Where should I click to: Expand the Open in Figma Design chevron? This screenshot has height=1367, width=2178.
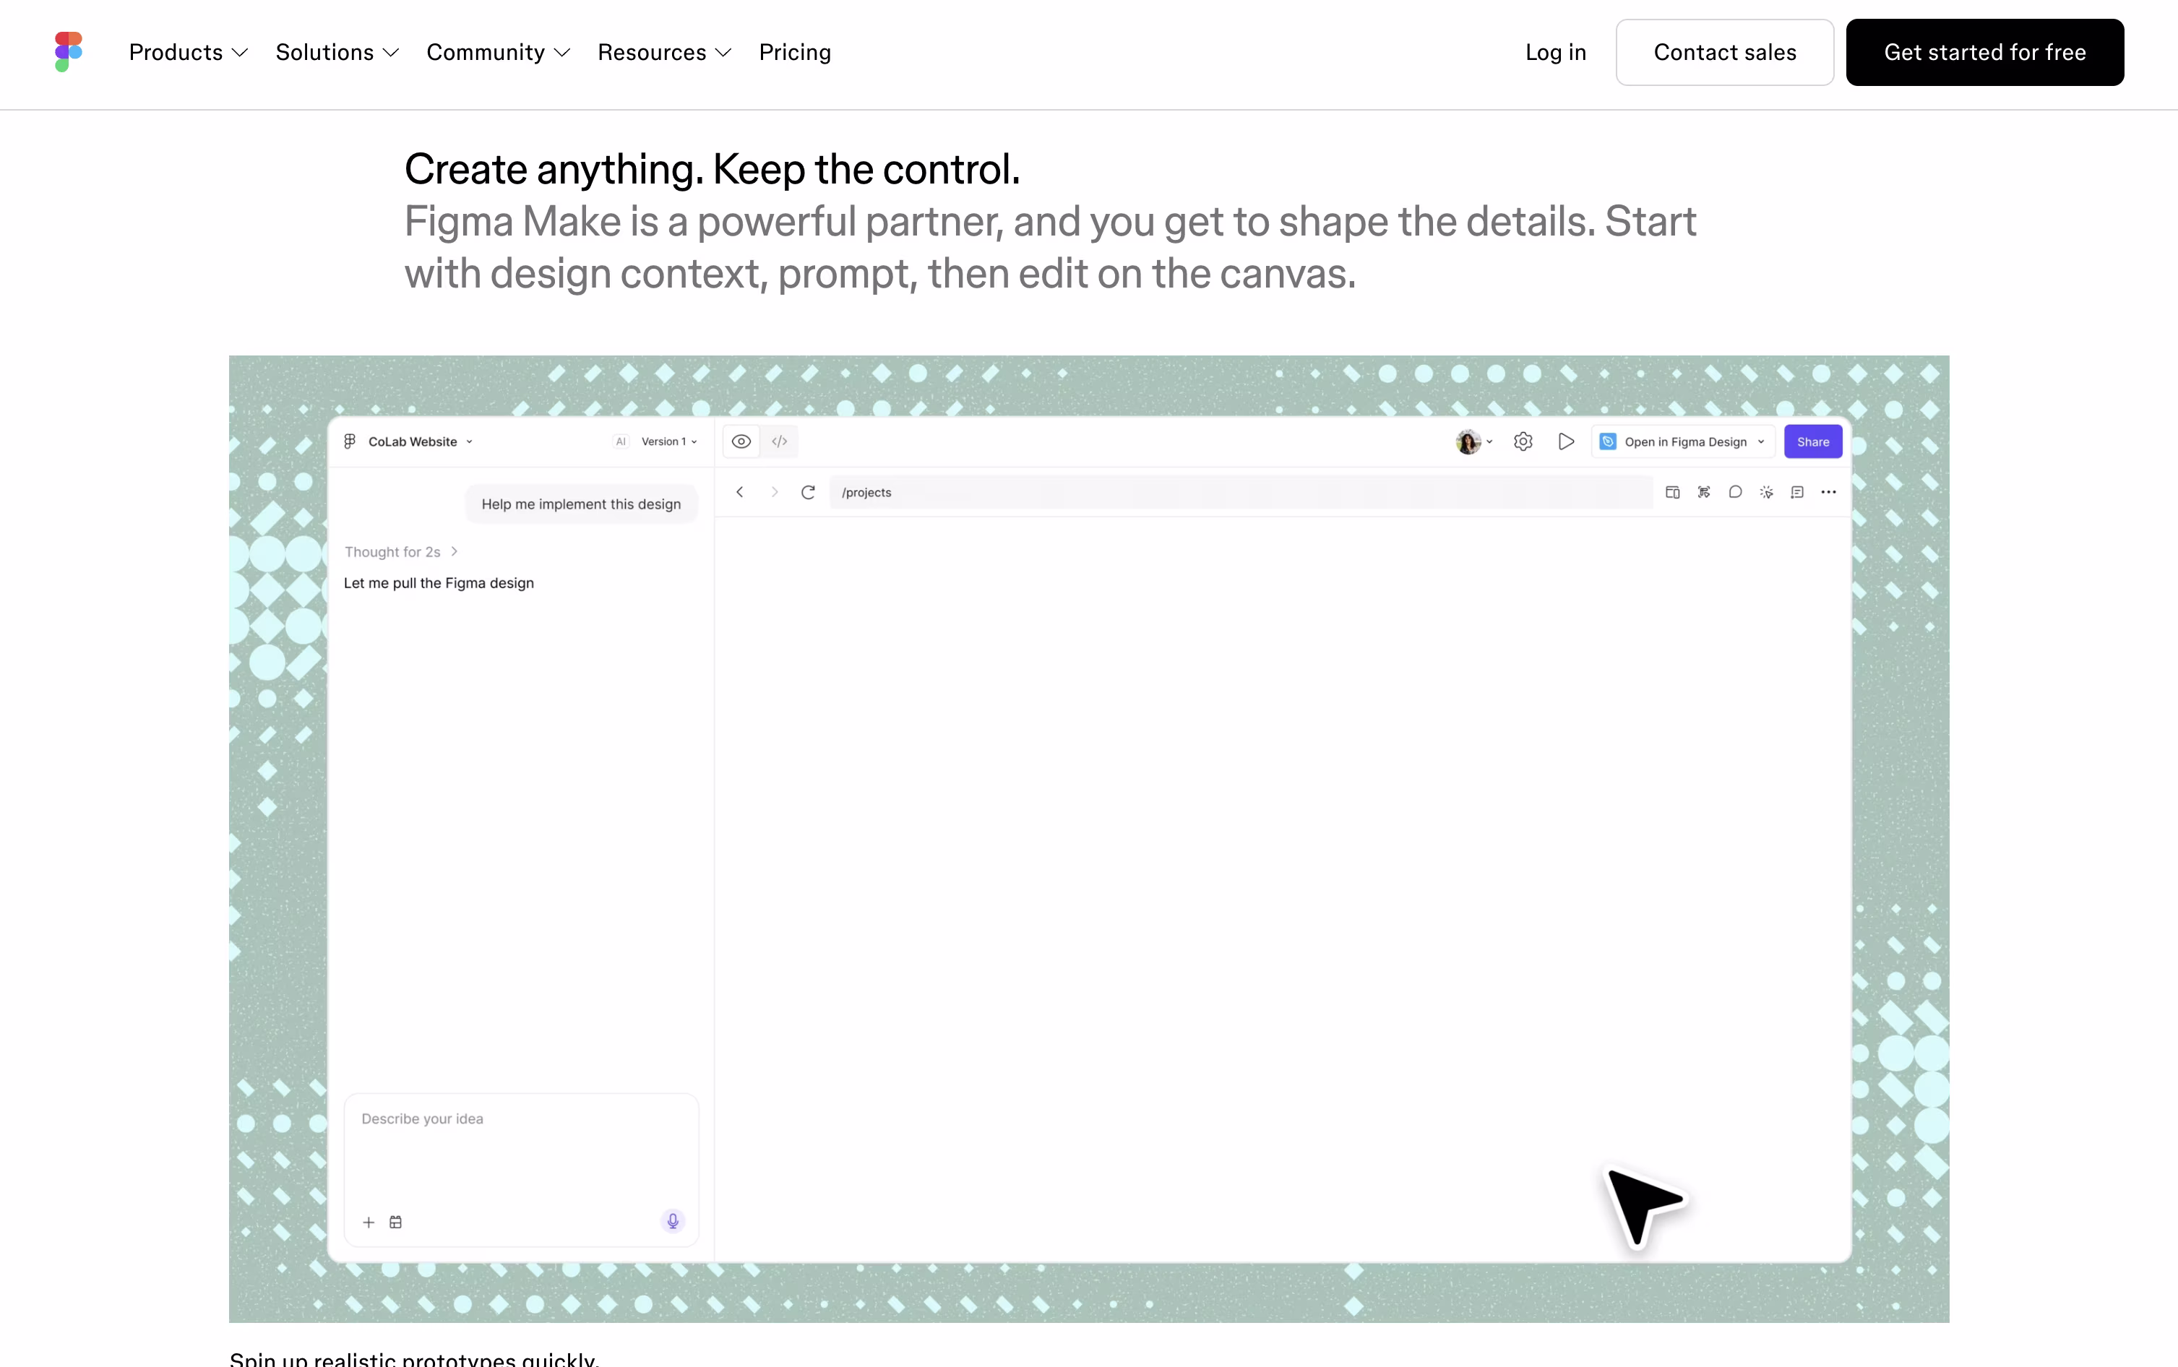(x=1761, y=441)
